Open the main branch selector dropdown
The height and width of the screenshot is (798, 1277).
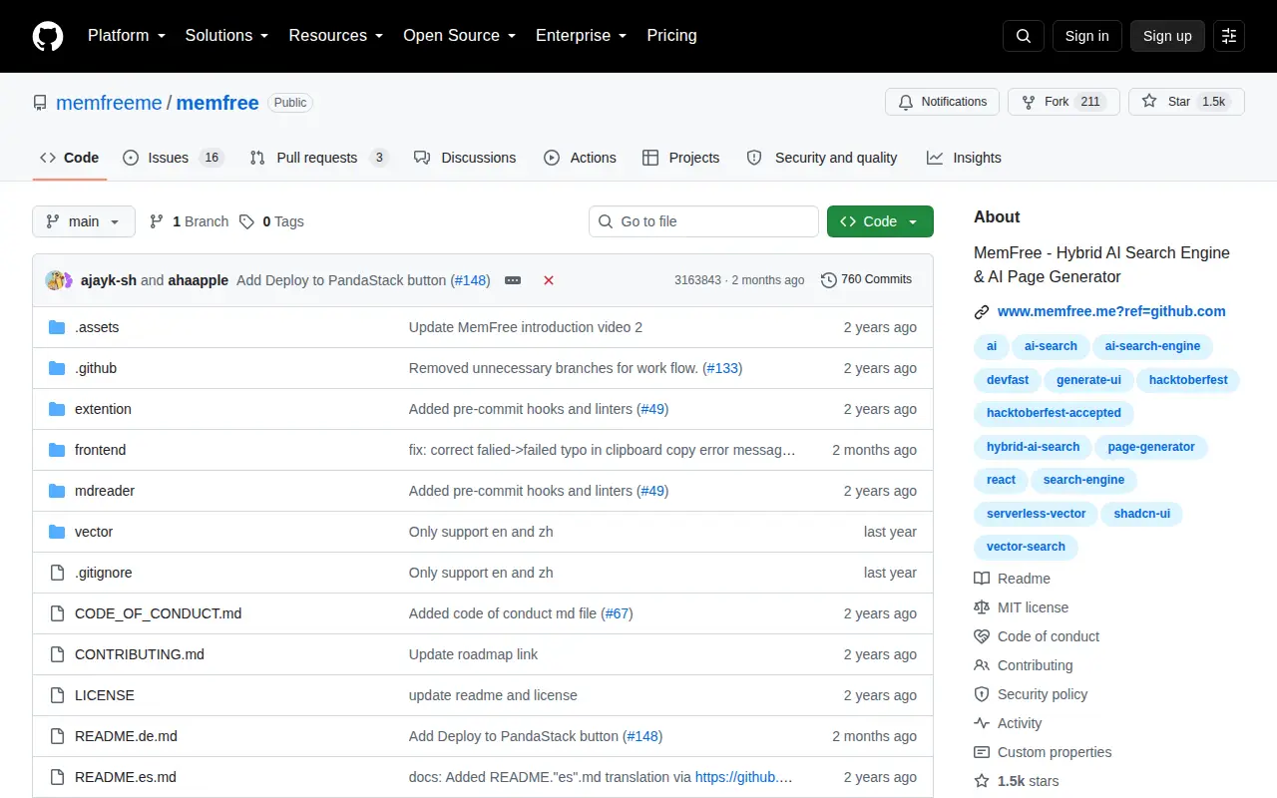pos(84,221)
